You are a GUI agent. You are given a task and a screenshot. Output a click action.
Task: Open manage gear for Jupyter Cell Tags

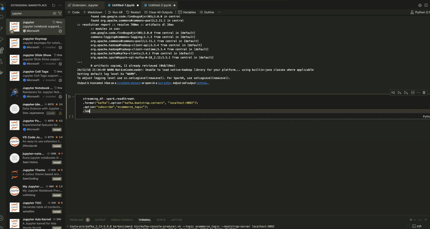(60, 80)
